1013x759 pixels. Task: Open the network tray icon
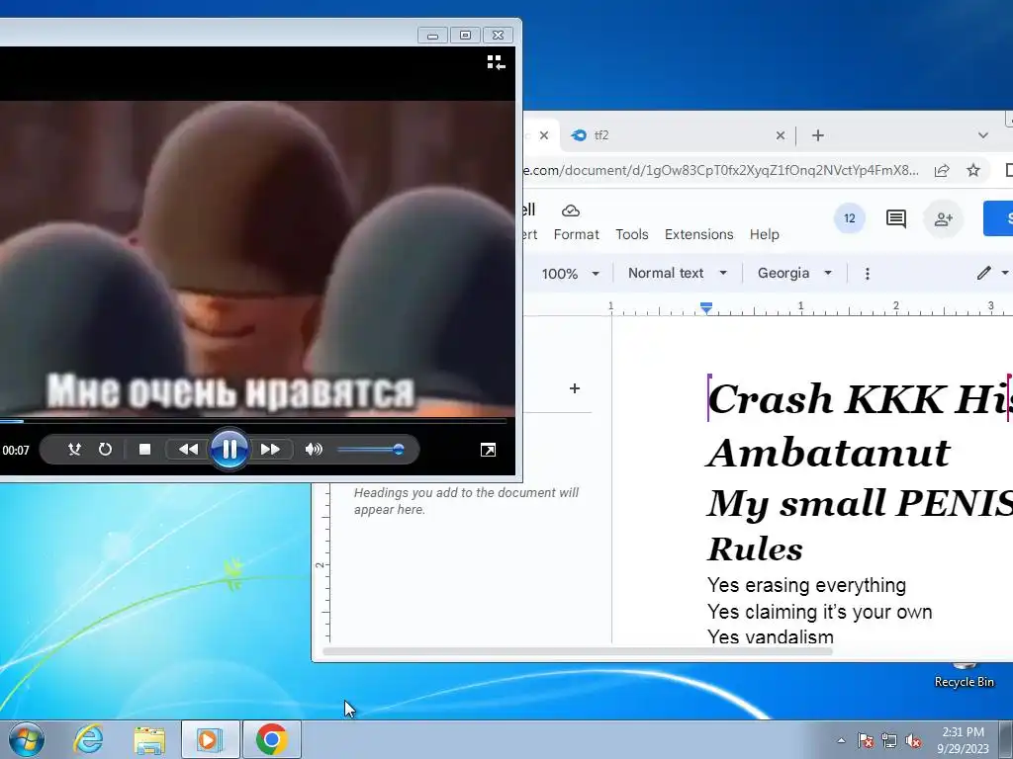click(x=889, y=740)
